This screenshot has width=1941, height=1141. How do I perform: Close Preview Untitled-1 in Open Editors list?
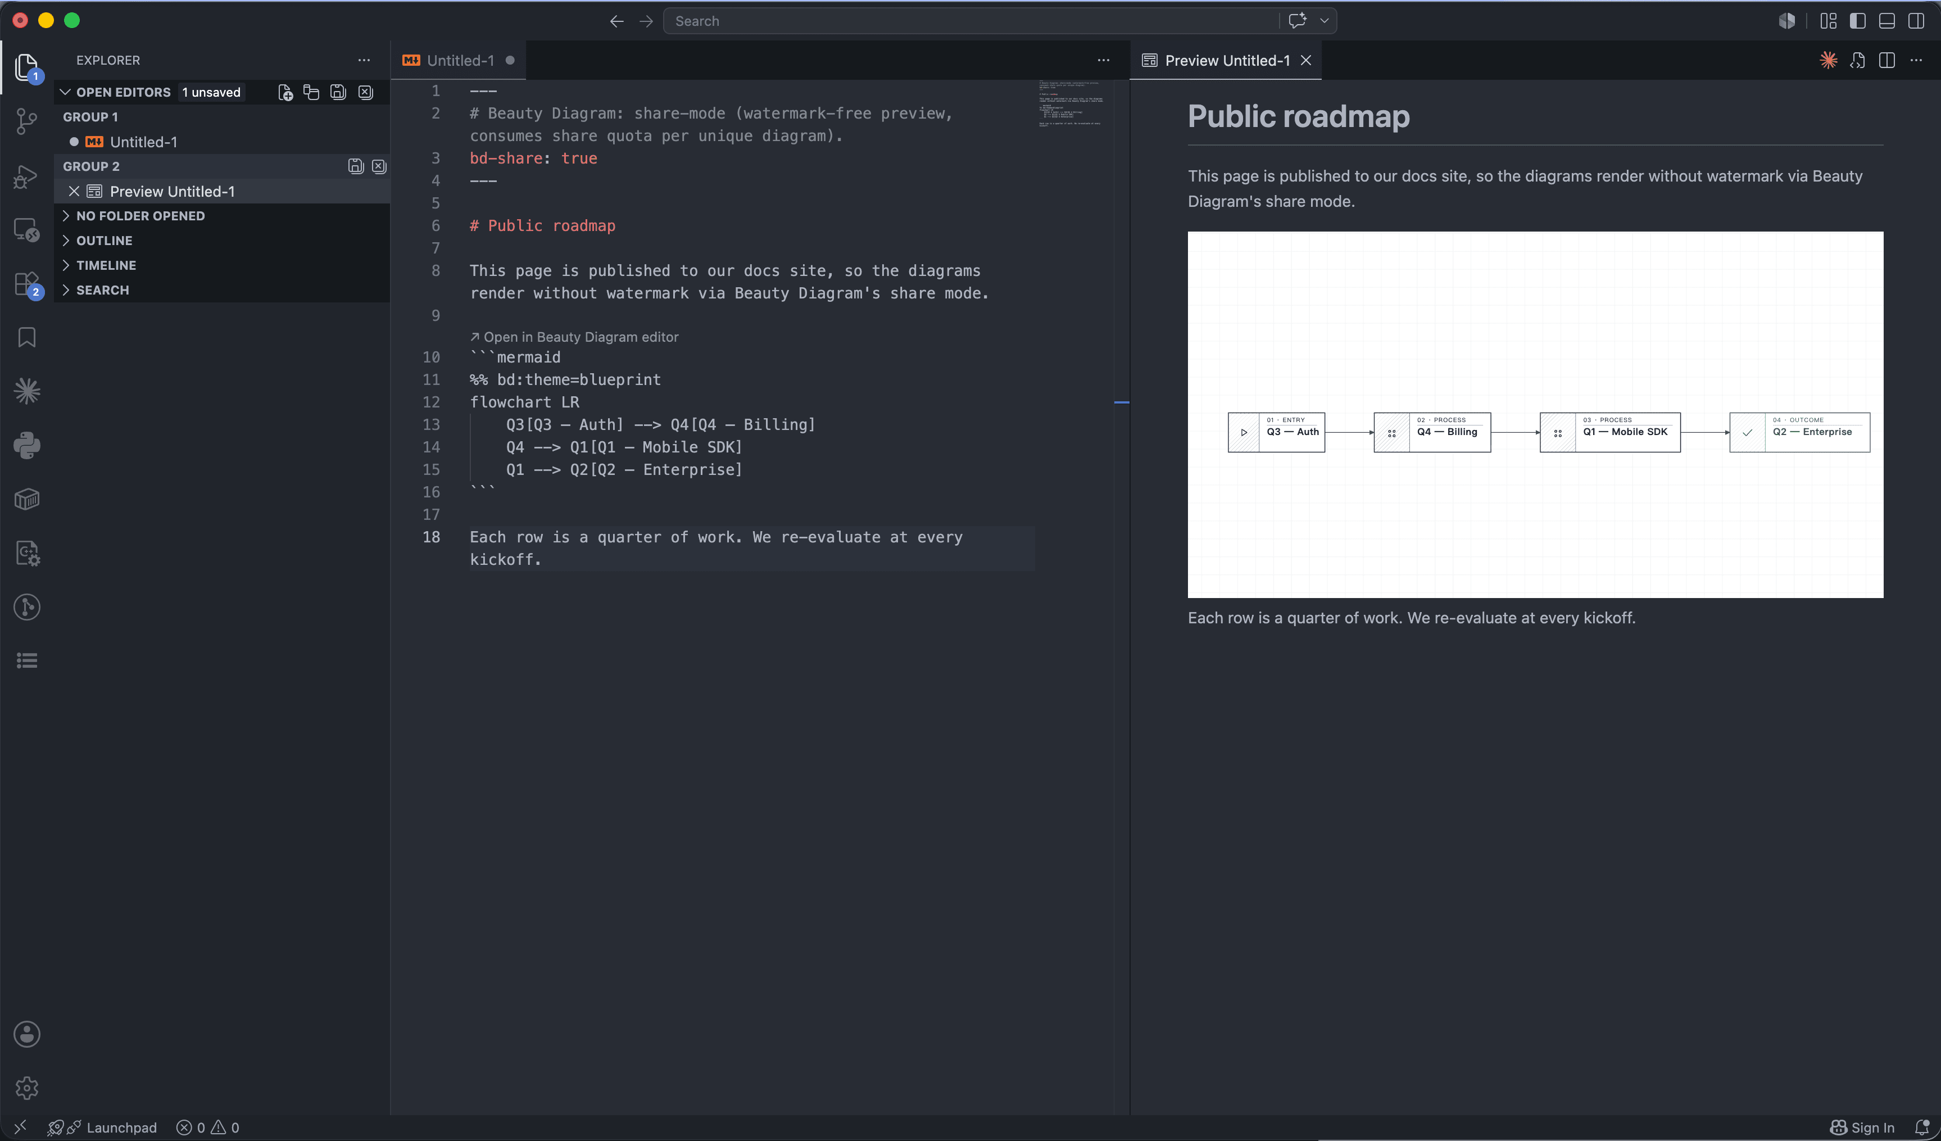[74, 191]
